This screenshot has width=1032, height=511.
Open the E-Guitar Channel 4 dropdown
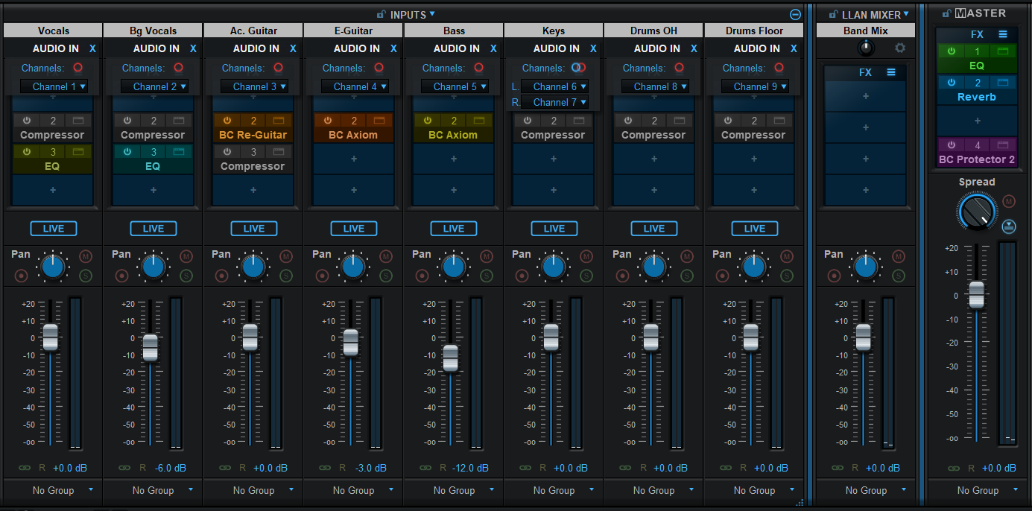point(355,86)
